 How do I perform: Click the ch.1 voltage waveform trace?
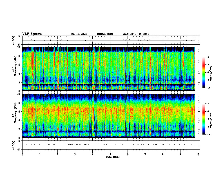click(109, 40)
